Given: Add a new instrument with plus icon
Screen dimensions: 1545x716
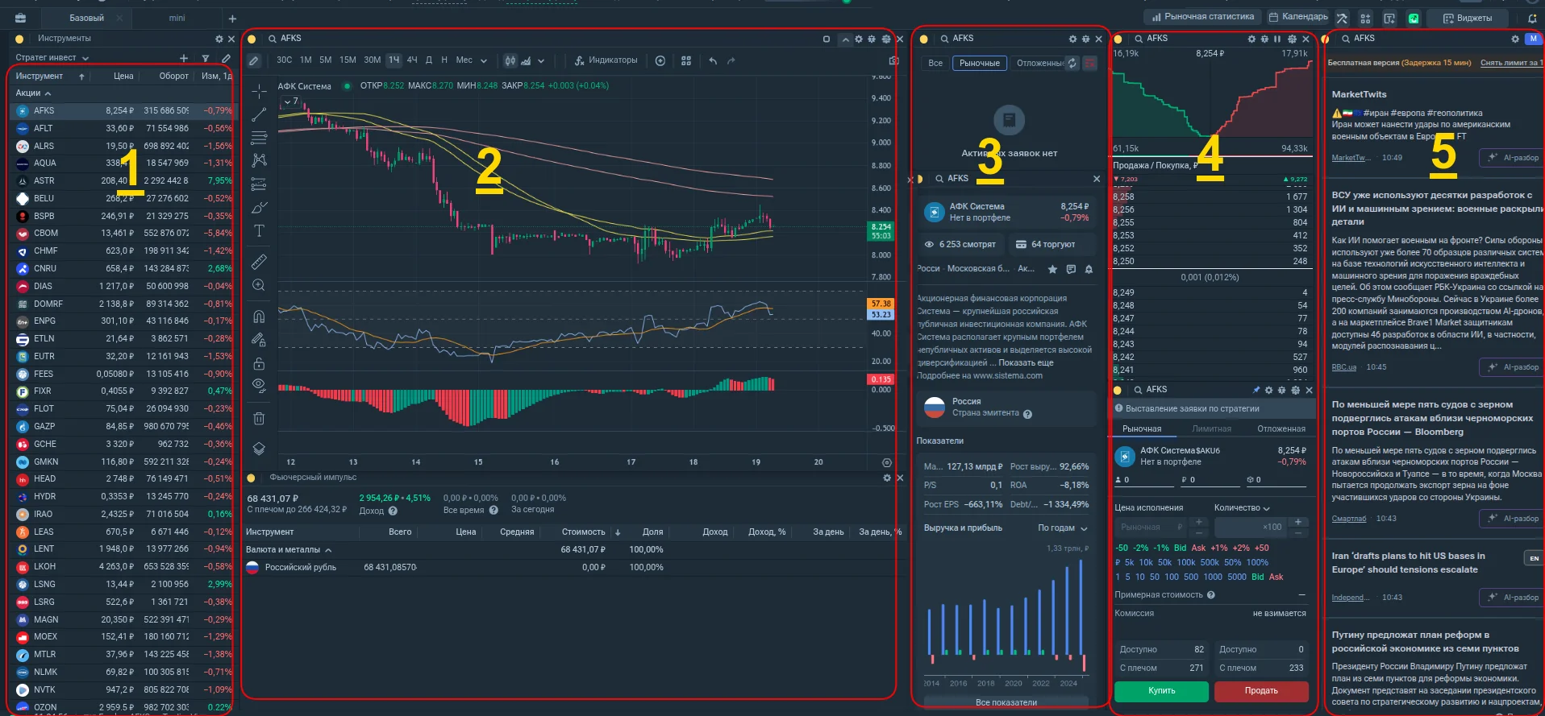Looking at the screenshot, I should 184,58.
